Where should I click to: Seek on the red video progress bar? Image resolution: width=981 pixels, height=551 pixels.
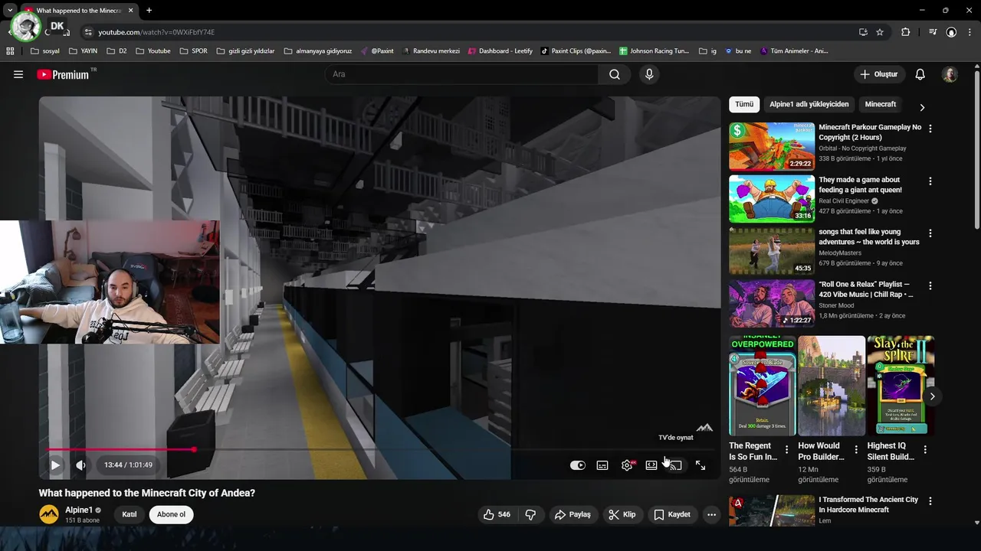[x=380, y=449]
